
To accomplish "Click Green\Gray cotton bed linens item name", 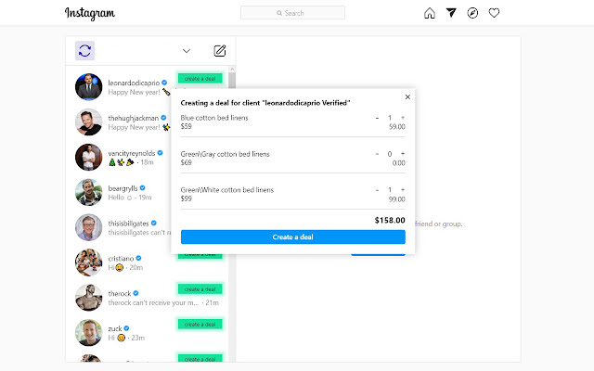I will point(225,154).
